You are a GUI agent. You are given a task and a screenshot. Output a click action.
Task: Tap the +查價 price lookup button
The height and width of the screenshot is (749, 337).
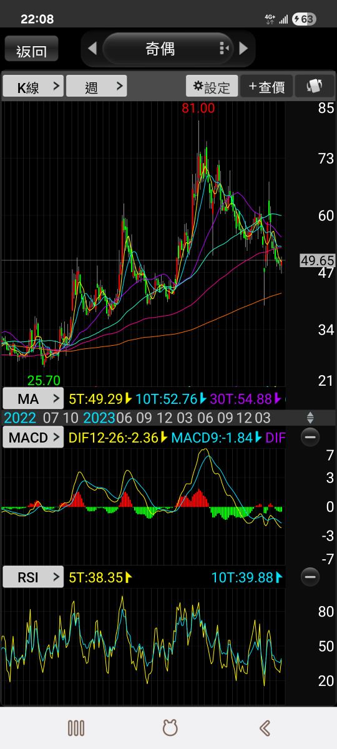click(x=267, y=86)
